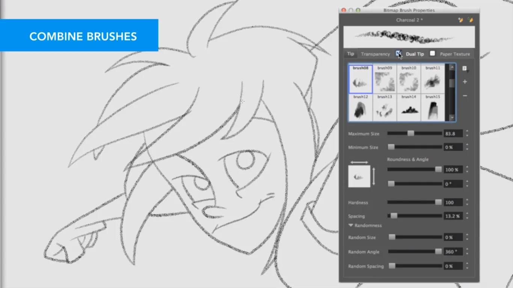Select the Tip tab

350,54
